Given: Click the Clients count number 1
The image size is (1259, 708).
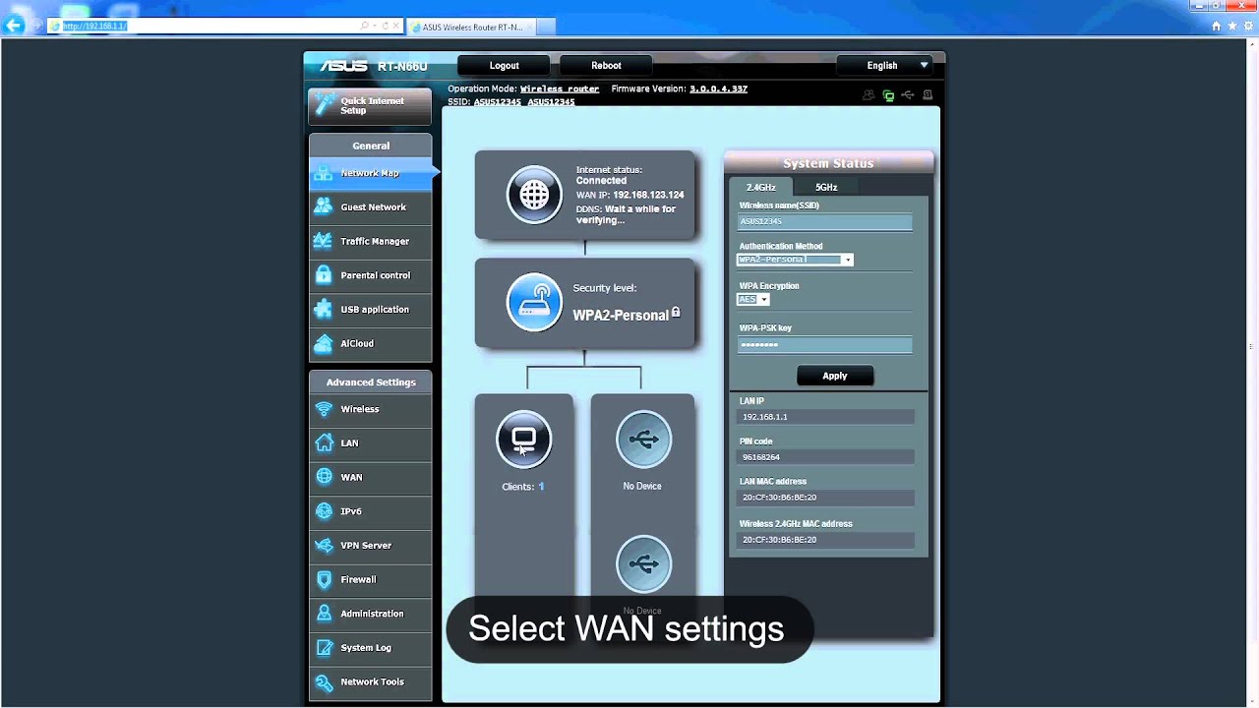Looking at the screenshot, I should (x=541, y=487).
